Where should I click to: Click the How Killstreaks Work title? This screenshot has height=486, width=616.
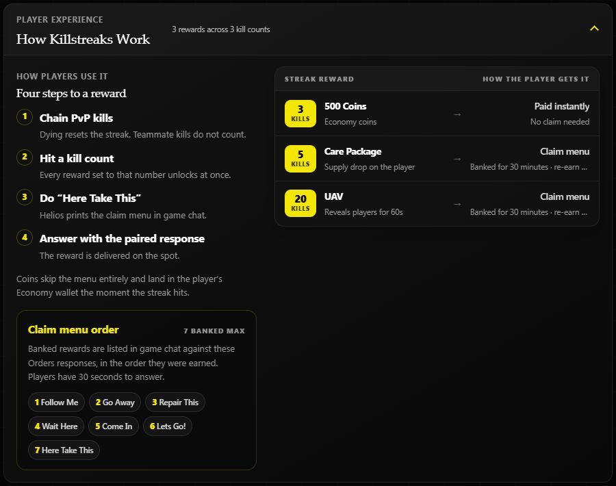(83, 39)
